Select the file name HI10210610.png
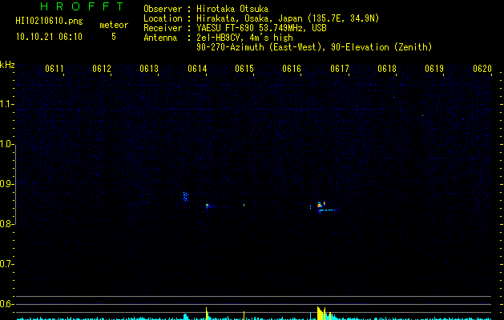The width and height of the screenshot is (504, 320). (49, 22)
